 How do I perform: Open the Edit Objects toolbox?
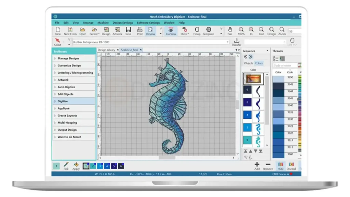(74, 94)
